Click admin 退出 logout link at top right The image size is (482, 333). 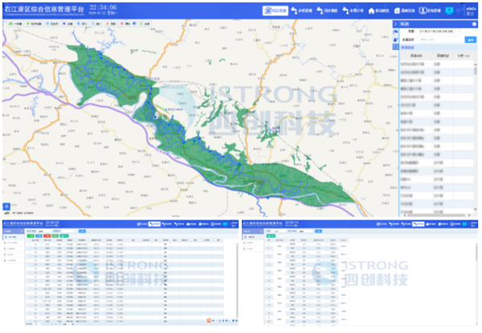click(x=470, y=14)
